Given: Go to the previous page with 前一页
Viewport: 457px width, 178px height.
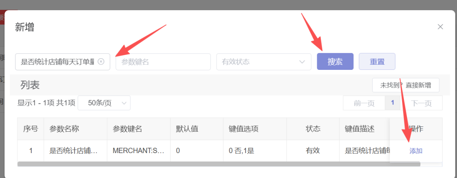Looking at the screenshot, I should tap(364, 103).
